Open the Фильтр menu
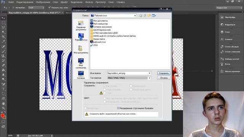 pyautogui.click(x=89, y=2)
